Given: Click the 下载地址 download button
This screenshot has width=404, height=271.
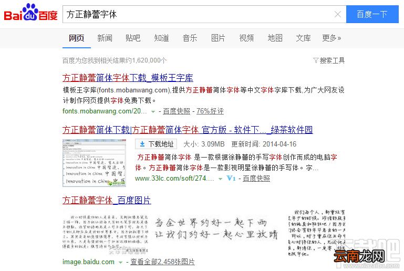Looking at the screenshot, I should coord(156,144).
